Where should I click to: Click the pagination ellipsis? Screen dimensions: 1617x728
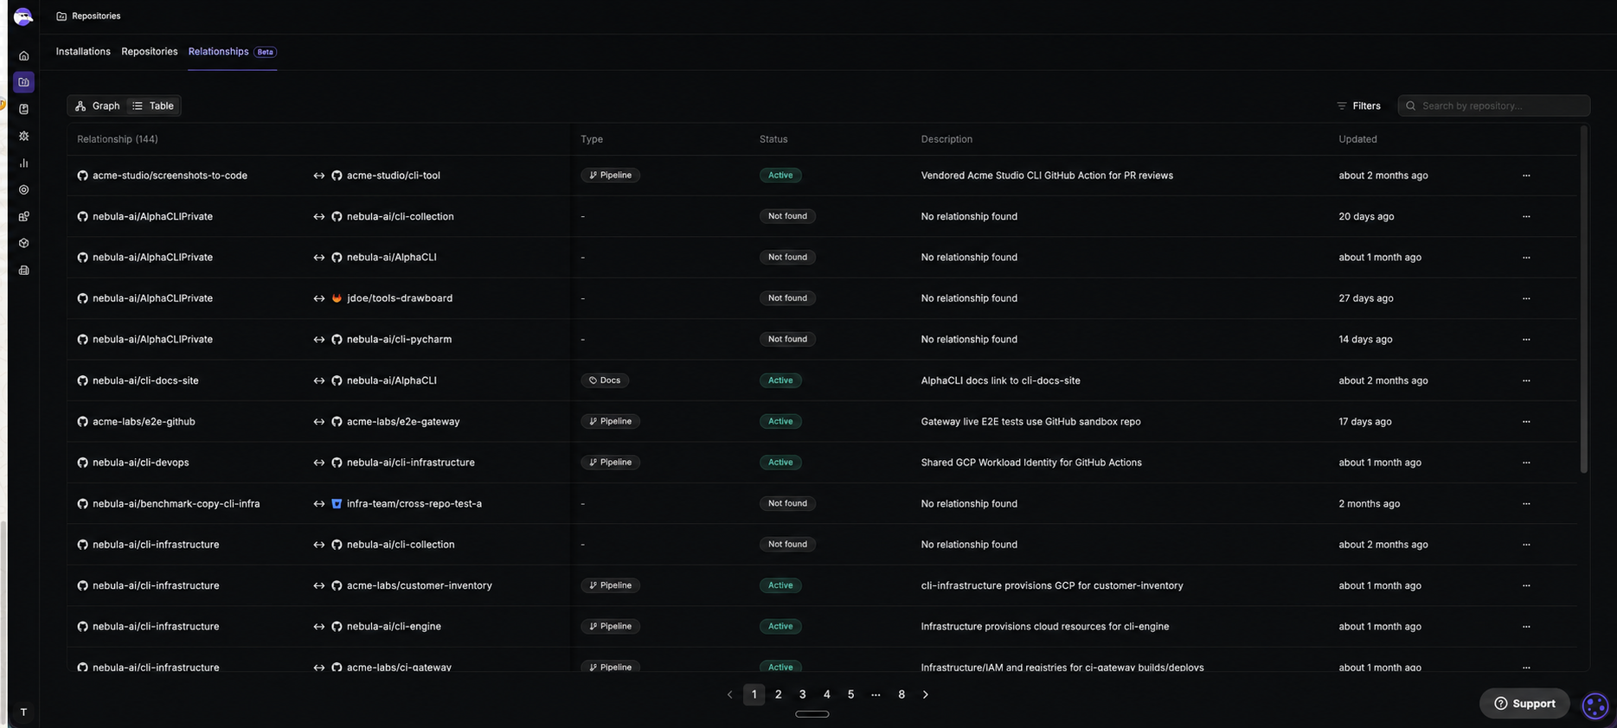(x=876, y=694)
